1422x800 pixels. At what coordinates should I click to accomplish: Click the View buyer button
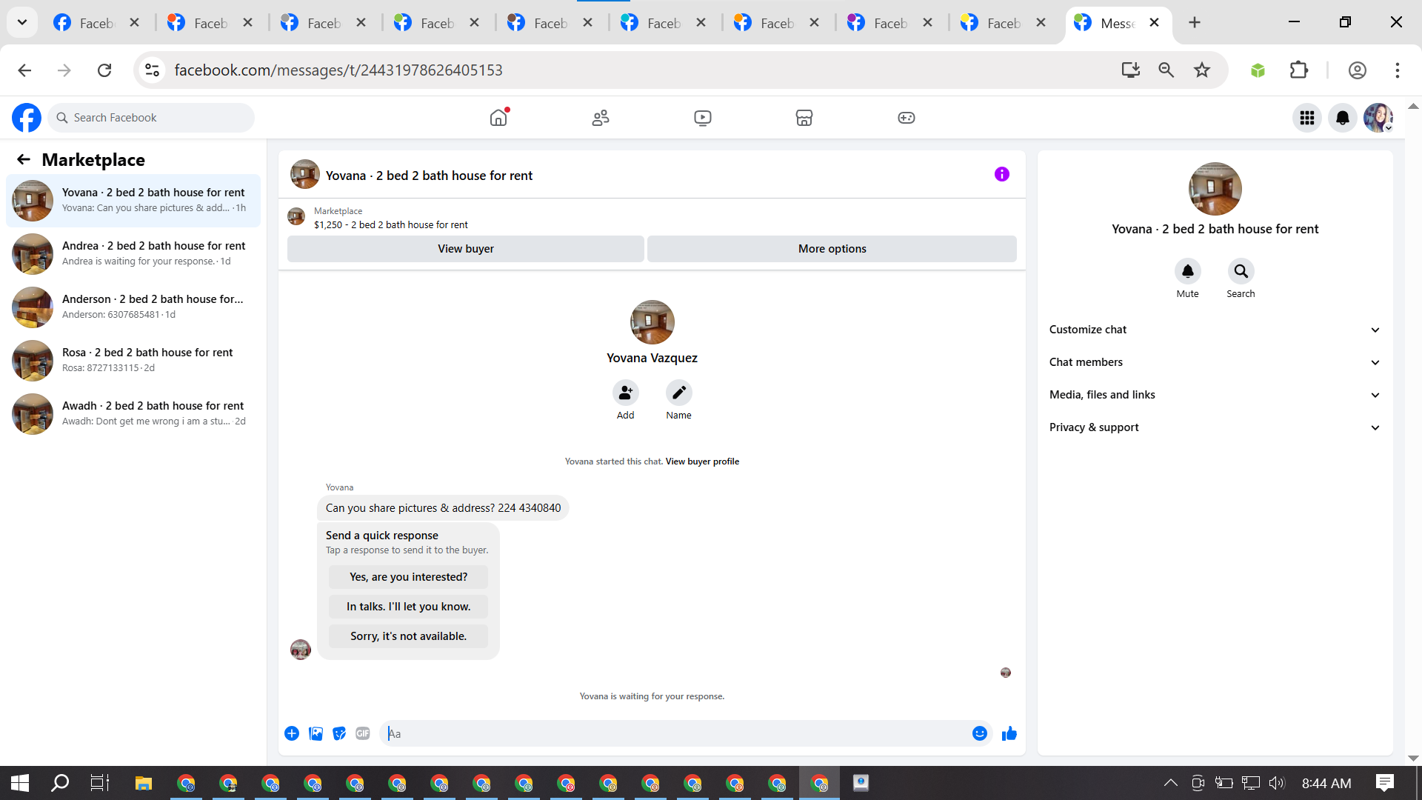(x=465, y=249)
